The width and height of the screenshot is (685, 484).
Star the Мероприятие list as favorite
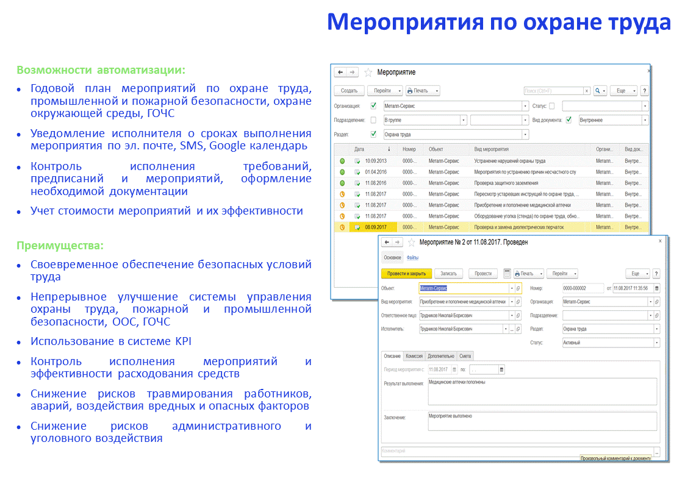coord(368,73)
